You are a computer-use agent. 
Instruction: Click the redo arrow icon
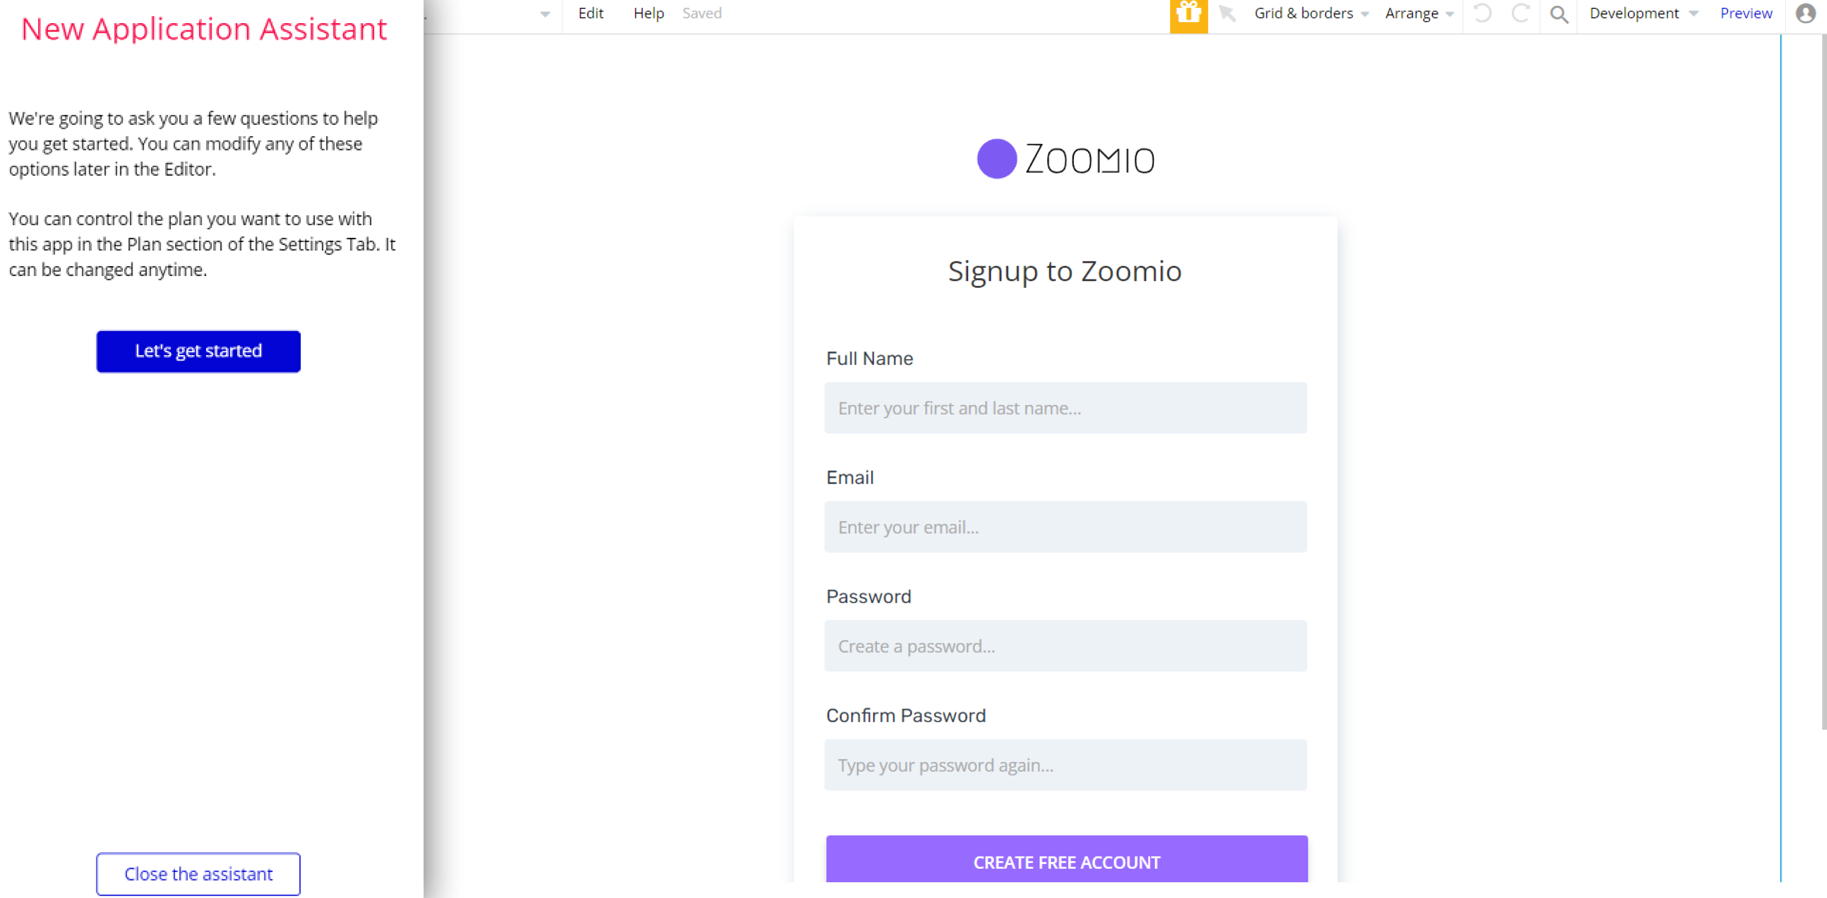[1520, 13]
